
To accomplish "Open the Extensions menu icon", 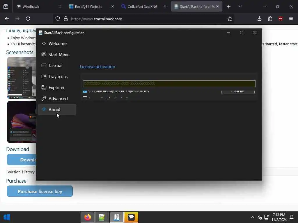I will tap(270, 19).
